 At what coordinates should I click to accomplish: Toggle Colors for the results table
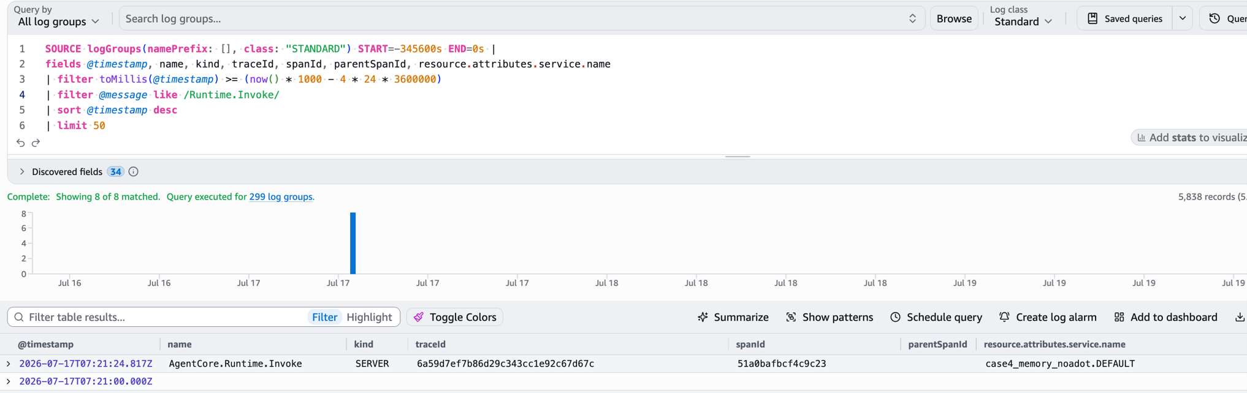coord(455,317)
